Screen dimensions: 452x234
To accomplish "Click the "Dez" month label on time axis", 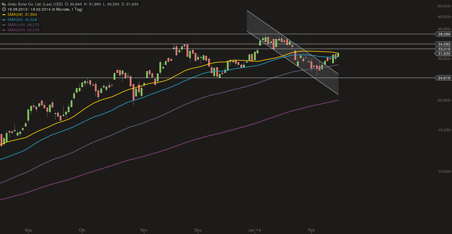I will point(198,230).
